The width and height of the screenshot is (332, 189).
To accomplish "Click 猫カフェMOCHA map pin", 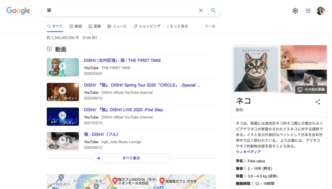I will 115,181.
